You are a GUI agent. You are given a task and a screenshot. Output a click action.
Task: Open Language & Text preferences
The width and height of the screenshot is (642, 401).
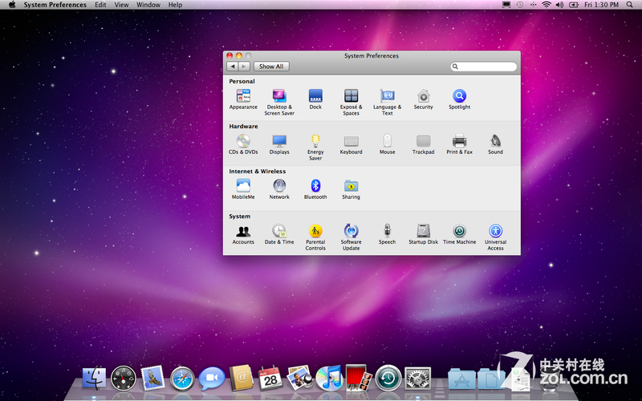coord(387,103)
